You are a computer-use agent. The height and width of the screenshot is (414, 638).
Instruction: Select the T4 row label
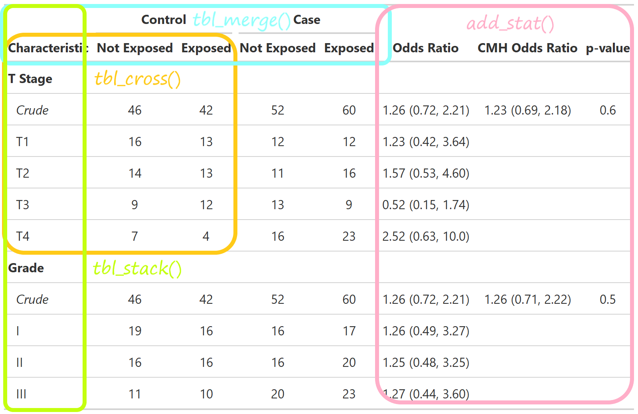(23, 236)
